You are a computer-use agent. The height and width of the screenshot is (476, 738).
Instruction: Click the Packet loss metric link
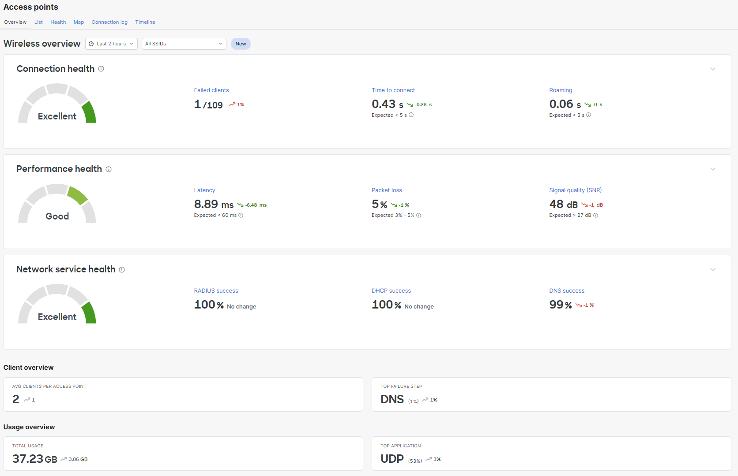coord(387,190)
